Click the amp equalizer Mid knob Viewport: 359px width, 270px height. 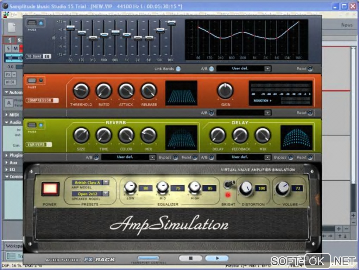162,188
